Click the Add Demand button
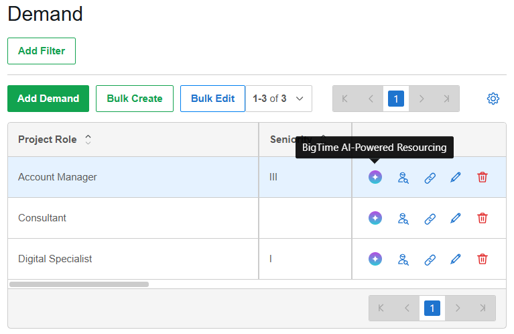This screenshot has width=514, height=334. coord(48,99)
